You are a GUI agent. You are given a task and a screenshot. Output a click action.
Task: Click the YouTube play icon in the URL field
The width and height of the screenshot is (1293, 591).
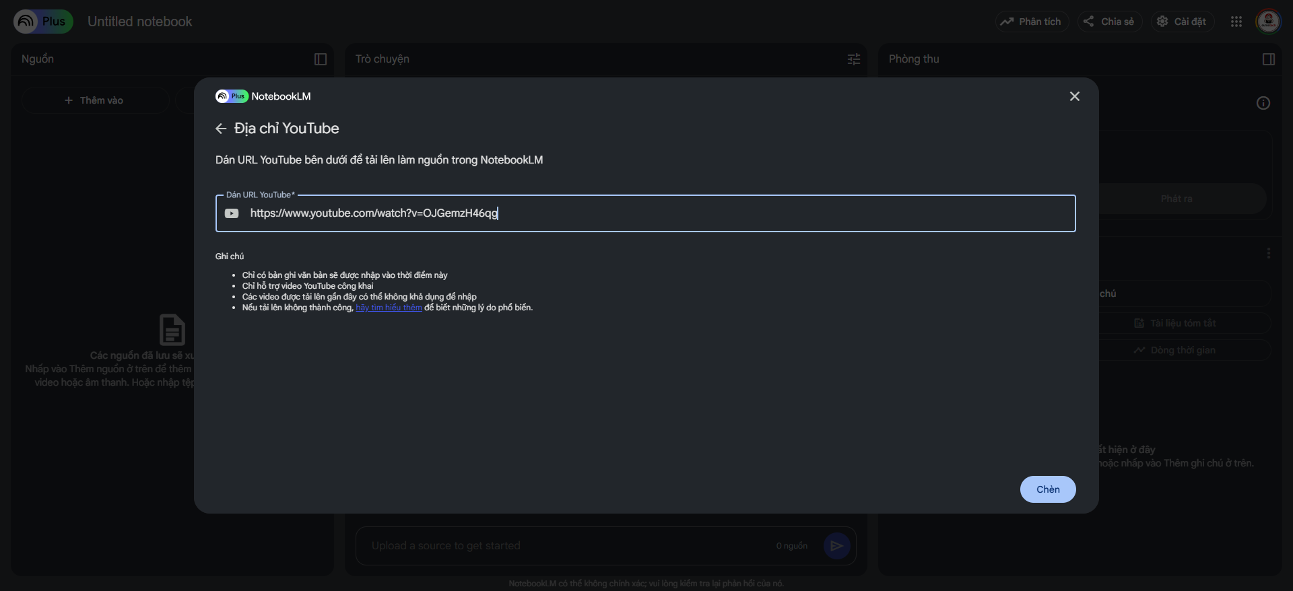(232, 213)
